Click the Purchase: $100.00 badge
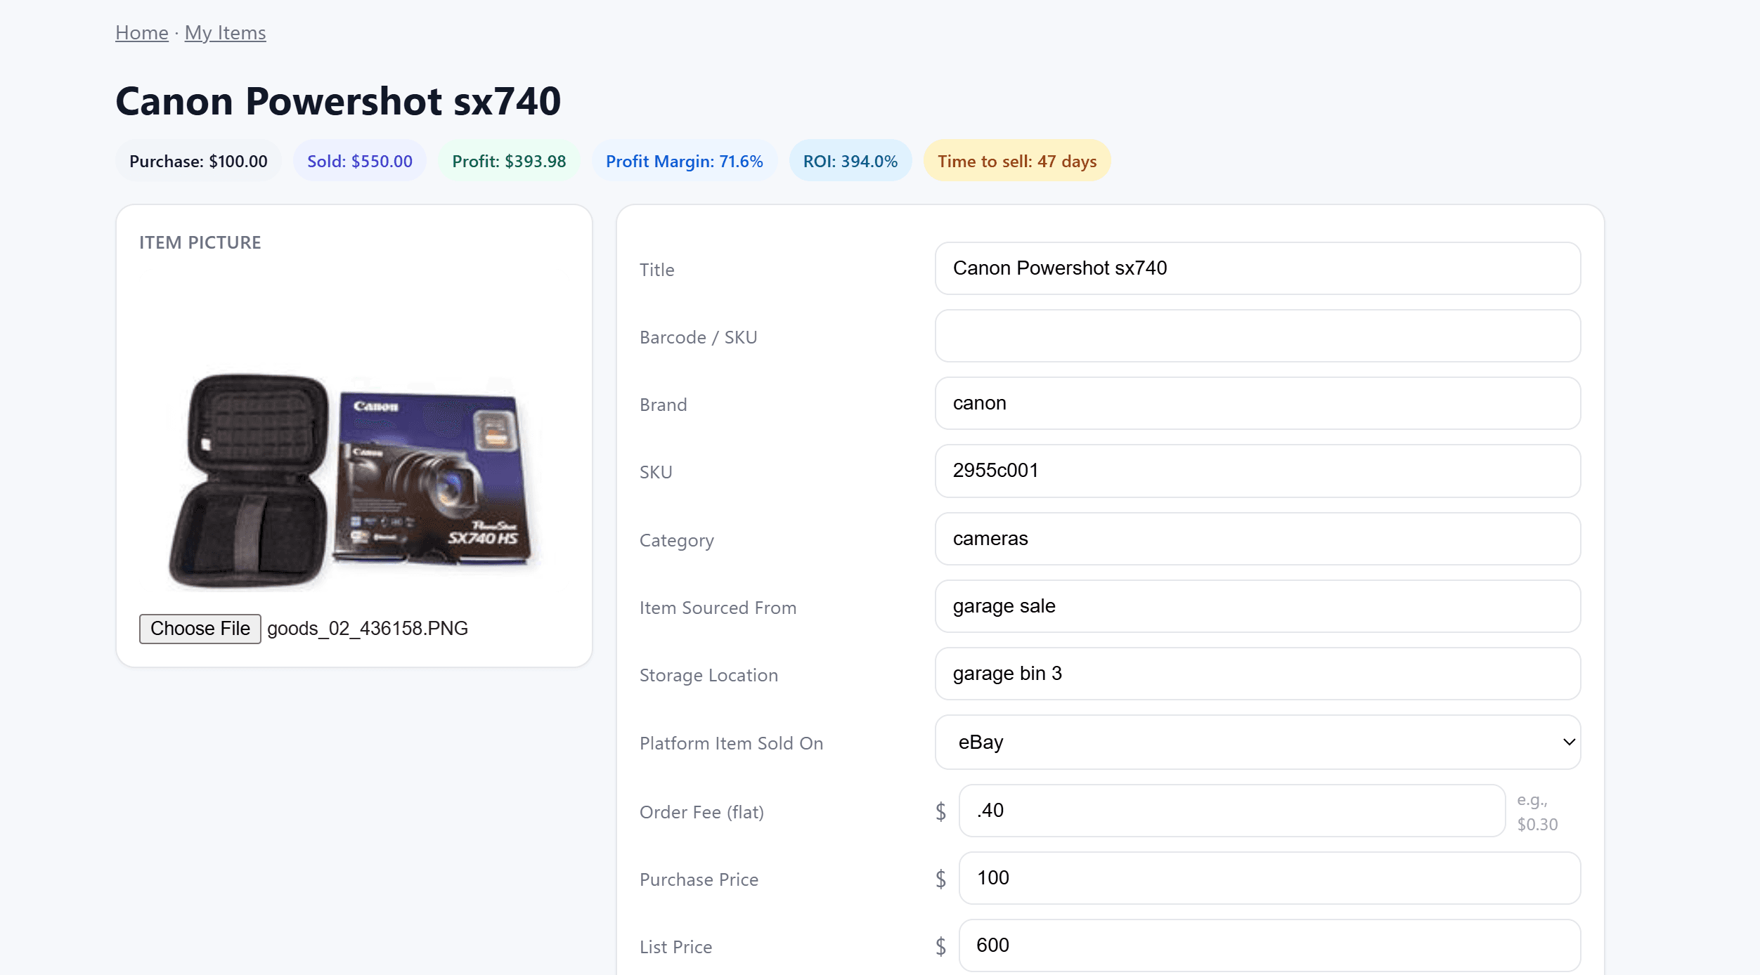Screen dimensions: 1760x975 pos(198,160)
